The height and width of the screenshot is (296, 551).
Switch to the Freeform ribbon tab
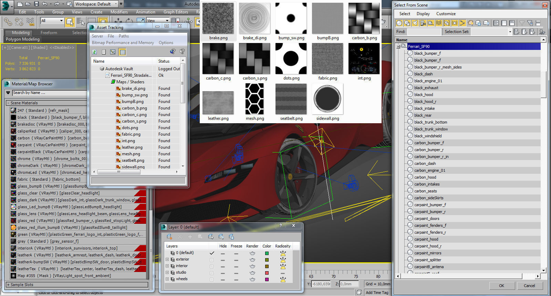(49, 33)
